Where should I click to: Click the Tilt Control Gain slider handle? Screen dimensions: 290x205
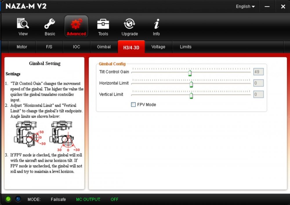coord(190,73)
